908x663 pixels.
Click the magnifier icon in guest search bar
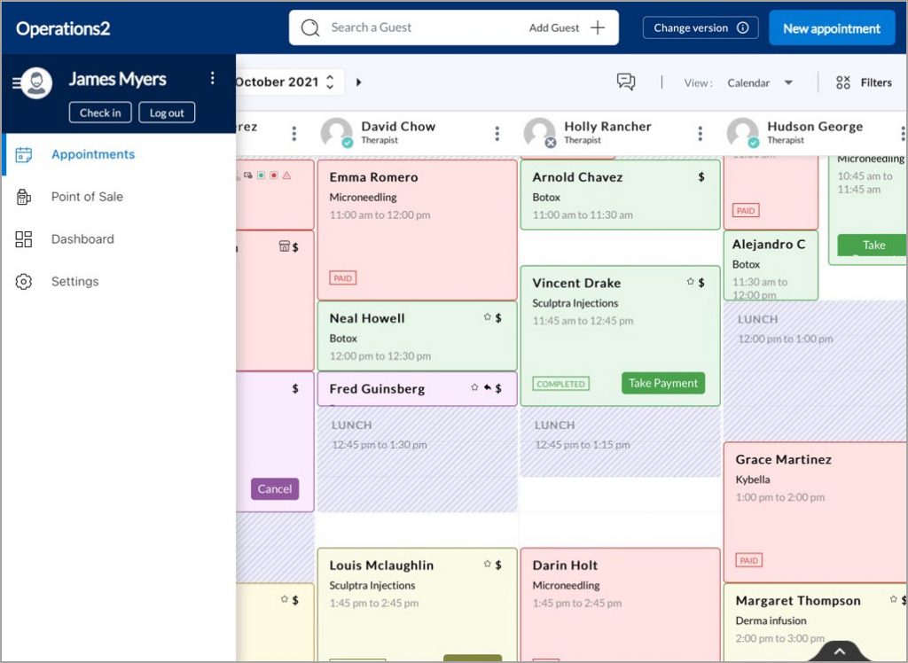coord(309,27)
